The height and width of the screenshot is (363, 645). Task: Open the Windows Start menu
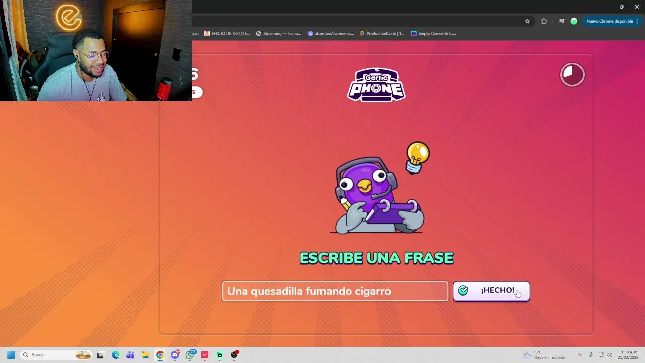point(11,355)
